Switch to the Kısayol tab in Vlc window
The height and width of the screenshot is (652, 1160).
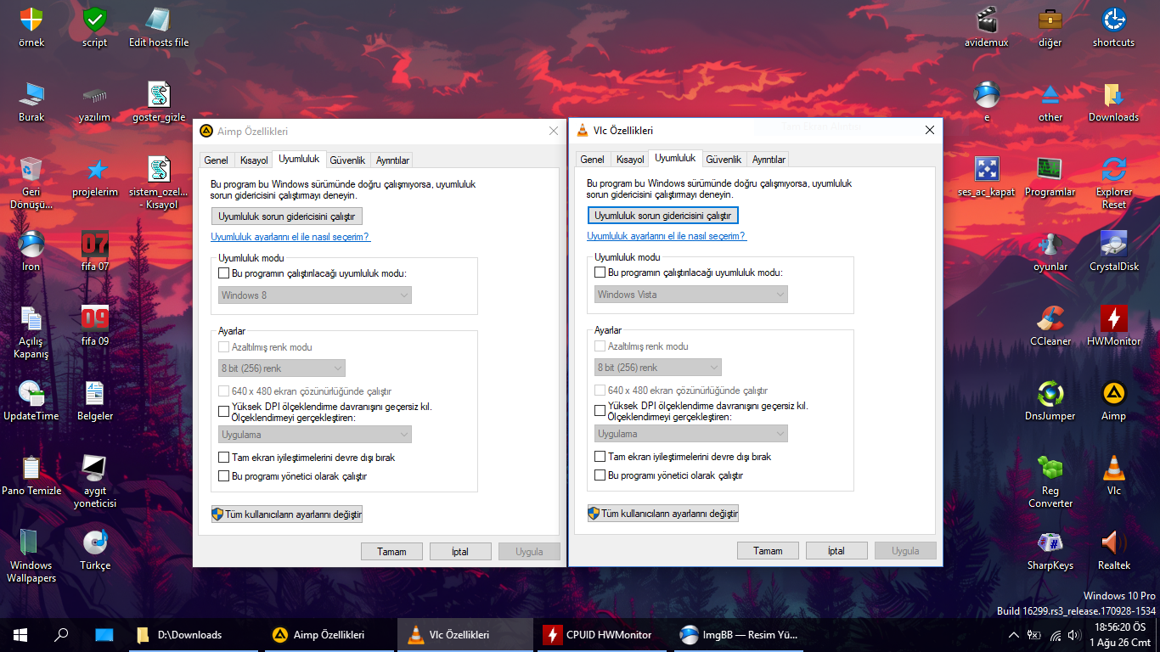coord(630,160)
